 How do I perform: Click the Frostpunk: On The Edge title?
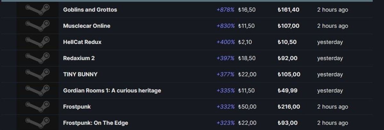96,123
